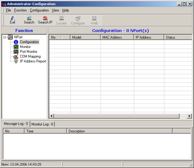
Task: Click the MAC Address column header
Action: coord(117,37)
